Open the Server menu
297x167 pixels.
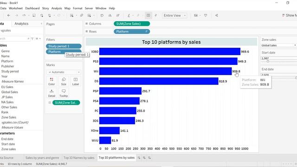click(89, 8)
